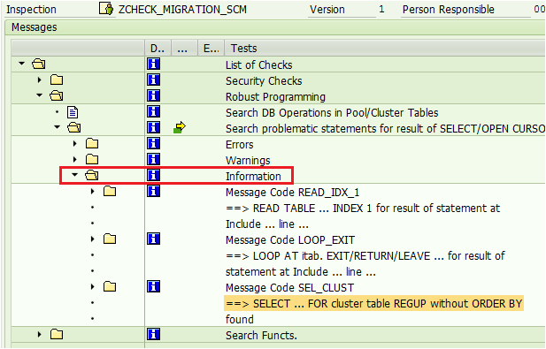The image size is (546, 349).
Task: Select the 'List of Checks' text
Action: tap(258, 65)
